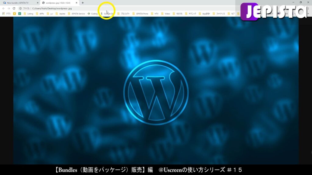
Task: Open the green sheets bookmark icon
Action: (19, 14)
